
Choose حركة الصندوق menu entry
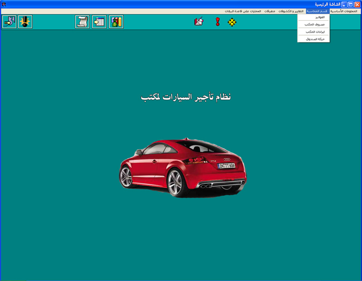click(x=315, y=39)
